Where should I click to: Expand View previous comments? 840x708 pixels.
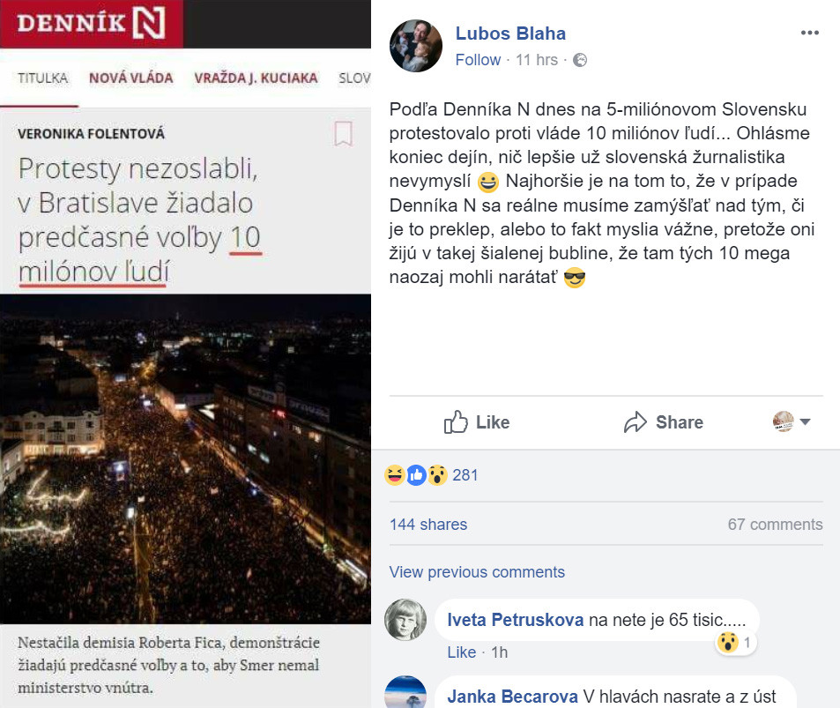point(477,572)
